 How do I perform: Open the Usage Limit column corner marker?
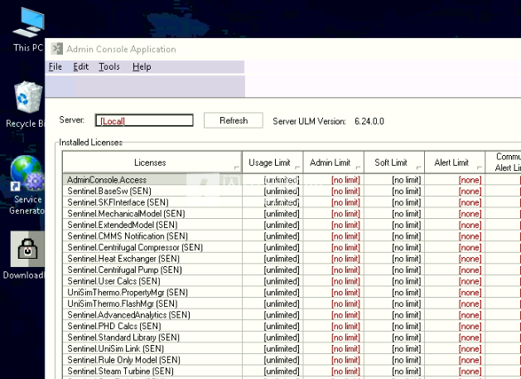point(297,168)
